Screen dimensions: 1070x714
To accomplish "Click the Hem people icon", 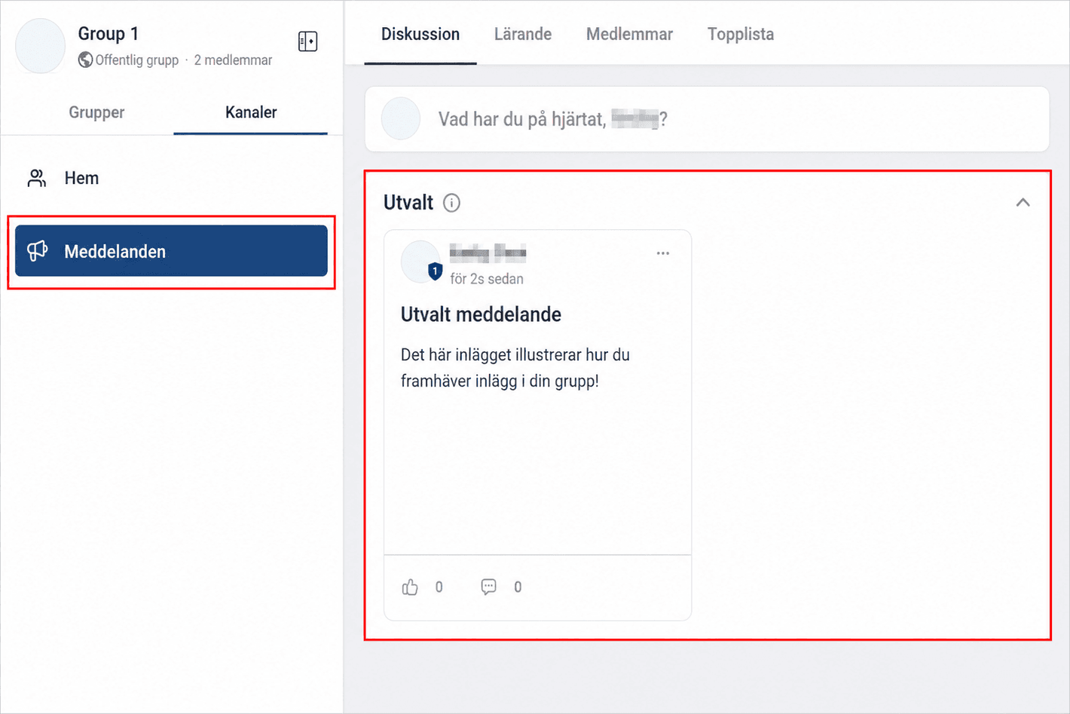I will pyautogui.click(x=37, y=178).
